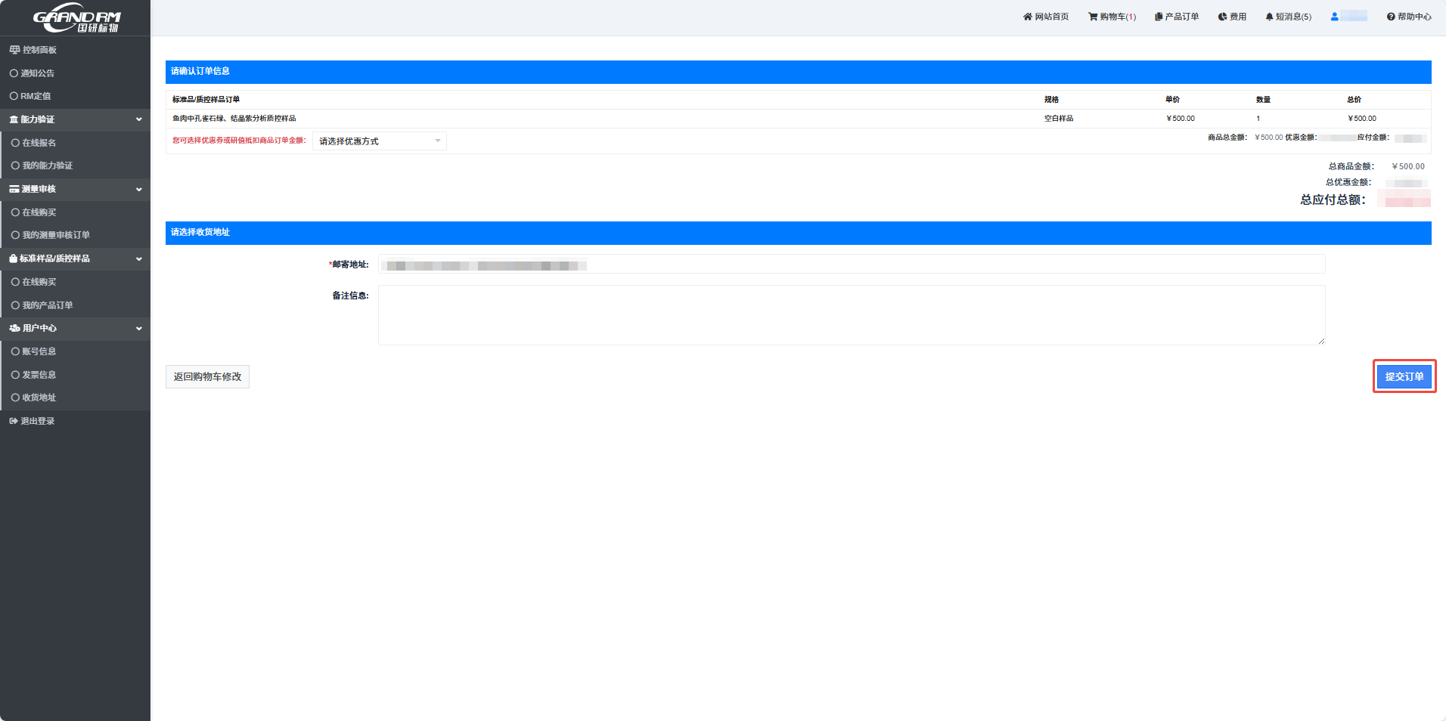Click the 邮寄地址 address field

pyautogui.click(x=851, y=265)
